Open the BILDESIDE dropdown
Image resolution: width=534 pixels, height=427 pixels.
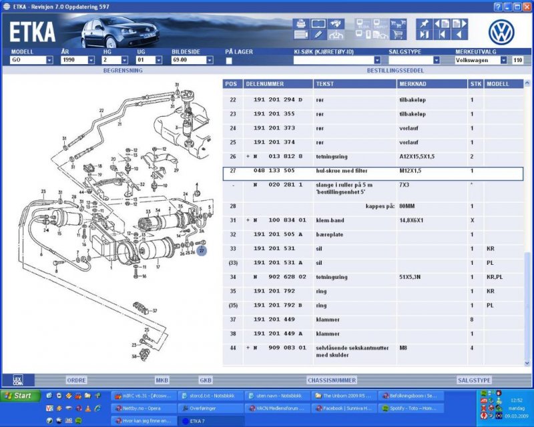coord(209,60)
